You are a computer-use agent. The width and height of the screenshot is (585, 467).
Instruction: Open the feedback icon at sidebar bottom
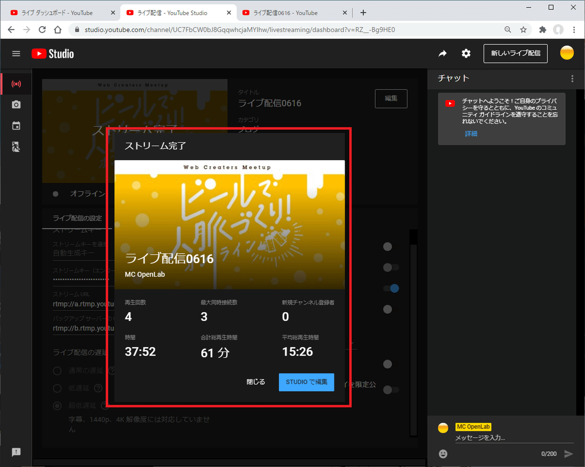click(x=16, y=452)
